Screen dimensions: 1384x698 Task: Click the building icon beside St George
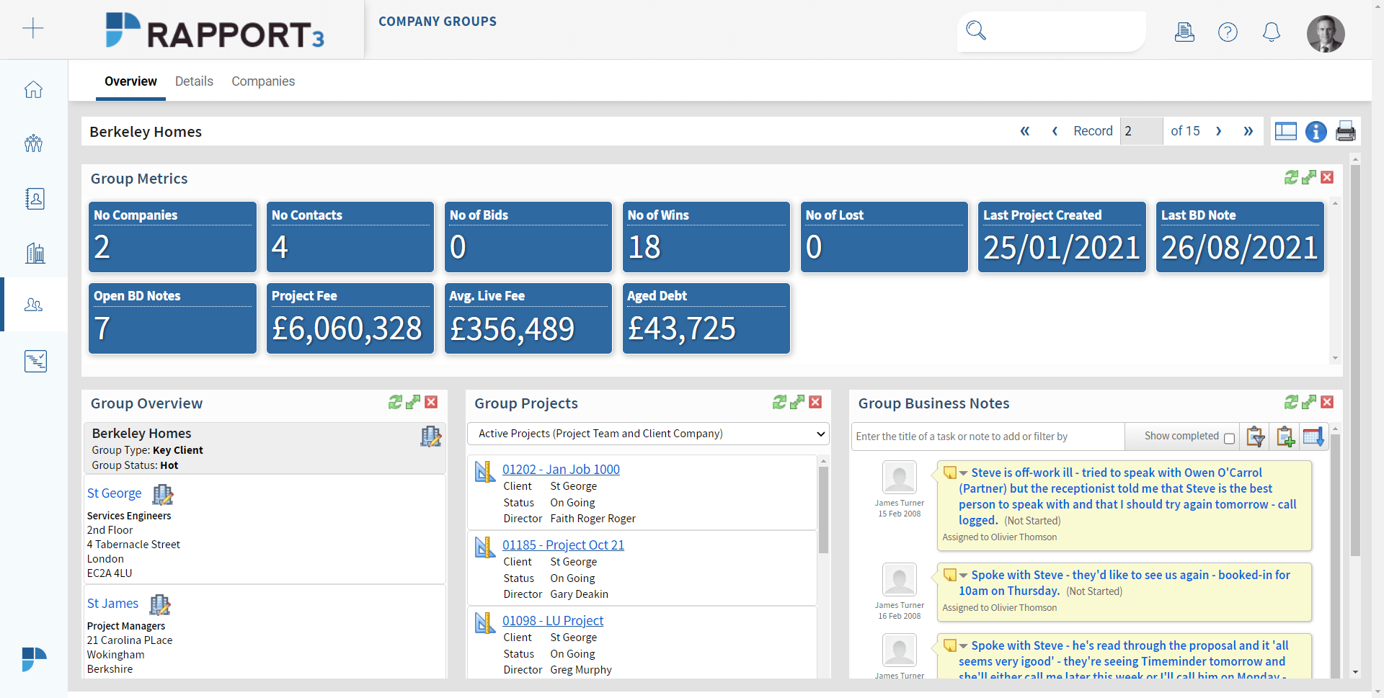161,494
